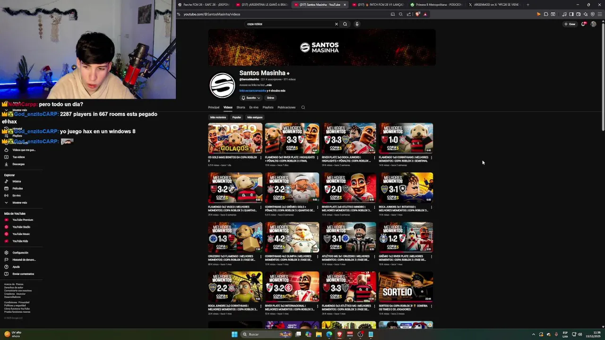
Task: Select the Popular filter chip
Action: [x=237, y=117]
